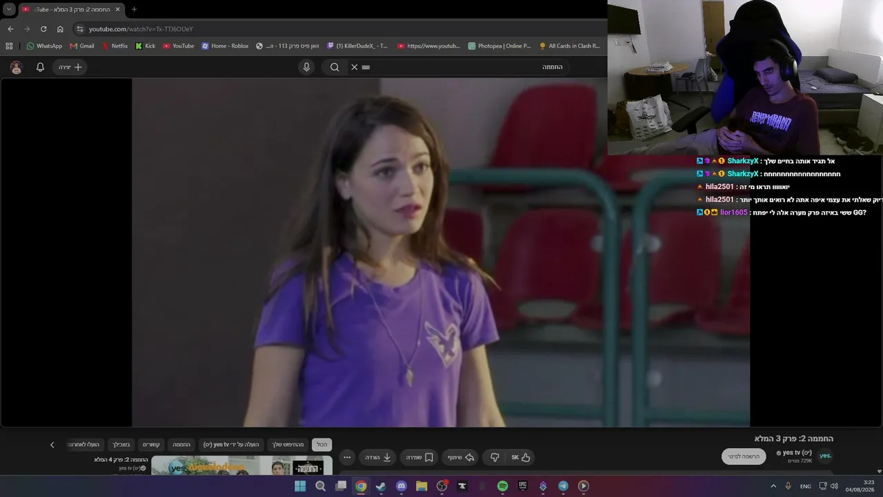883x497 pixels.
Task: Open Steam from the taskbar
Action: [x=381, y=486]
